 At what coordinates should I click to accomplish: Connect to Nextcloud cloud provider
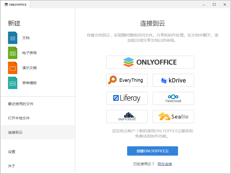tap(173, 98)
